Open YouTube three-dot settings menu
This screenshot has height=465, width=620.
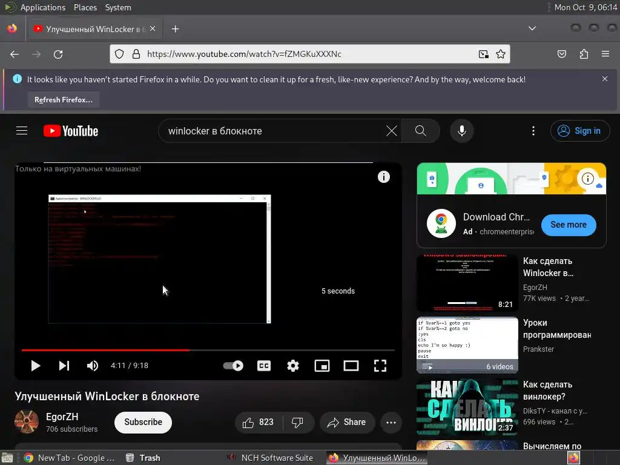(533, 131)
